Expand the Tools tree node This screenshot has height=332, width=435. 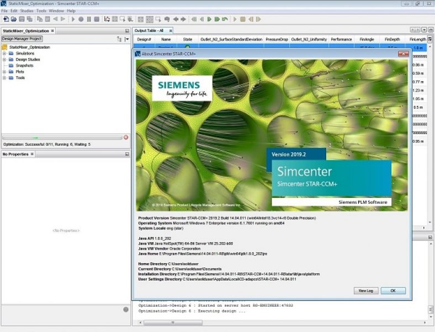click(4, 78)
